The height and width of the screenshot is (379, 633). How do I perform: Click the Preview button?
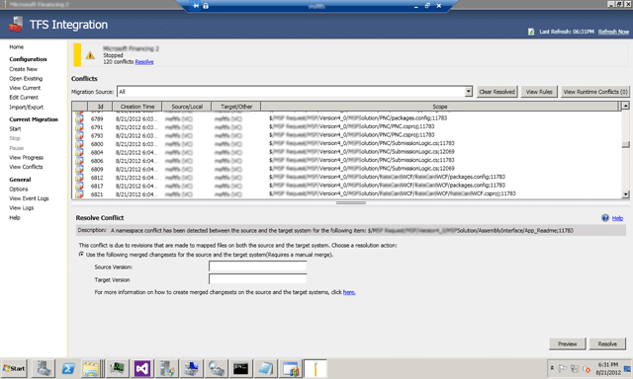[567, 343]
